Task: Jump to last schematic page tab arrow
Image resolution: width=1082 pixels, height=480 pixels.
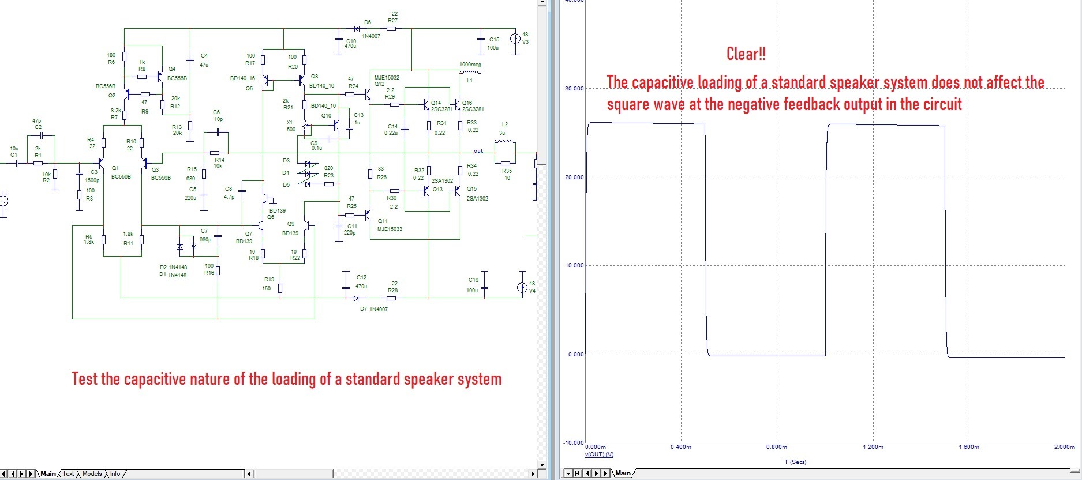Action: (x=32, y=474)
